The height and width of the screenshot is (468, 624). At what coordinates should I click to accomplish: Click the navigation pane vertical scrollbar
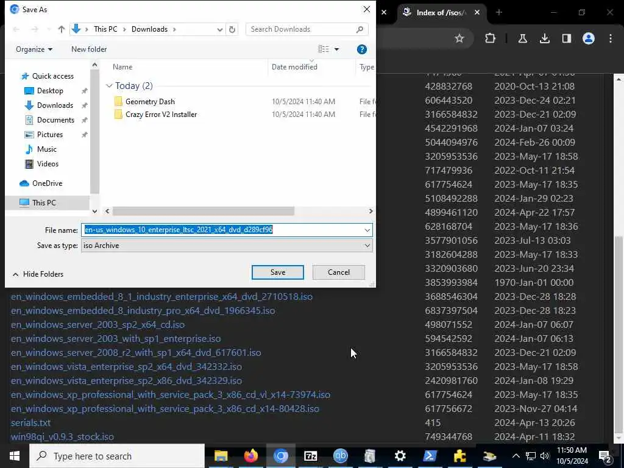click(94, 132)
